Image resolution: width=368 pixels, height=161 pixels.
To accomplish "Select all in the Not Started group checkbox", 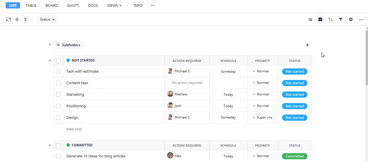I will [x=58, y=61].
